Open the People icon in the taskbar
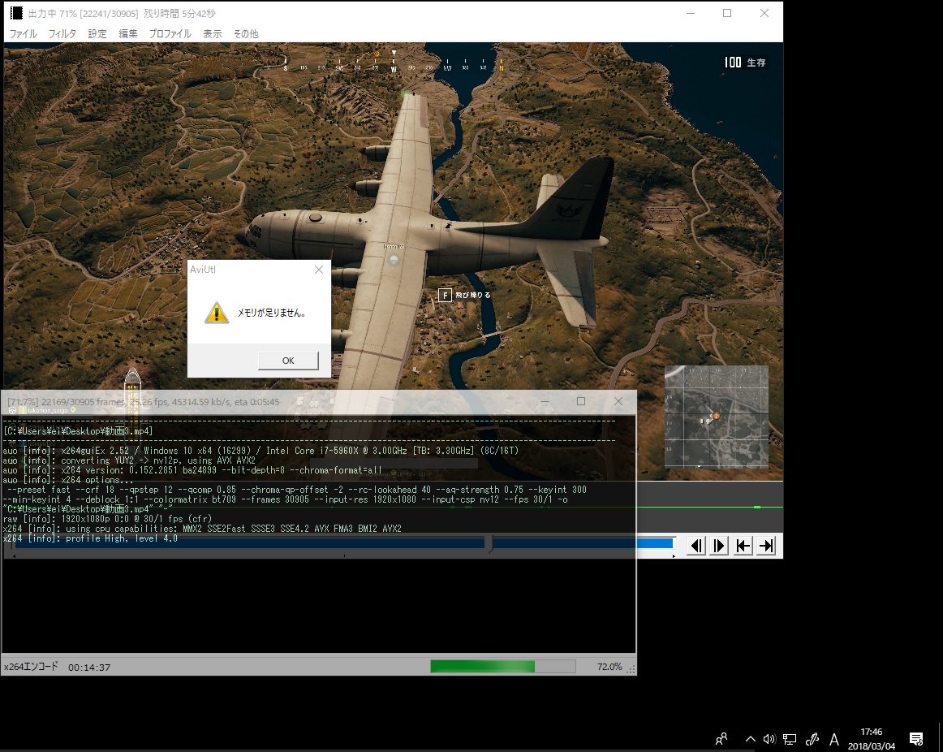The height and width of the screenshot is (752, 943). point(721,739)
